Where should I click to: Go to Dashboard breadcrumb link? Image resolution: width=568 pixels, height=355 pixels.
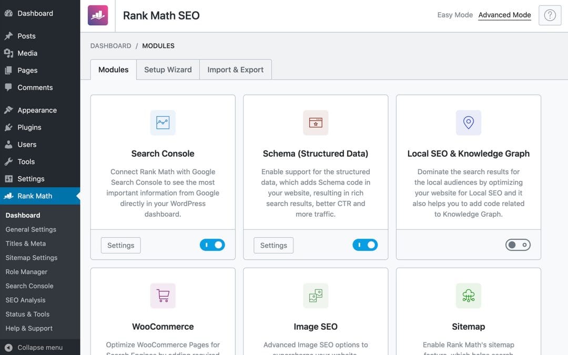(110, 46)
